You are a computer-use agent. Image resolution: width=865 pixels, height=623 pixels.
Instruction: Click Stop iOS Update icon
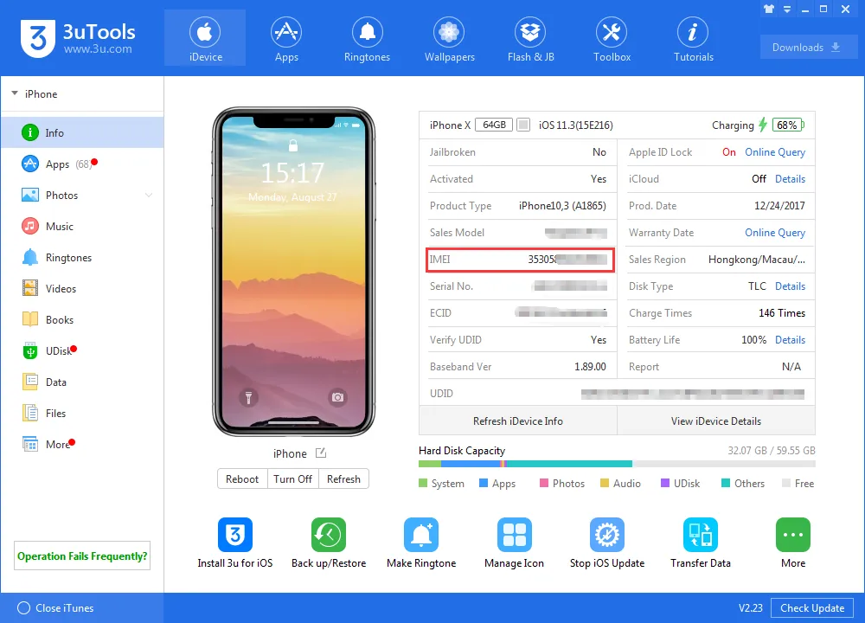(607, 534)
